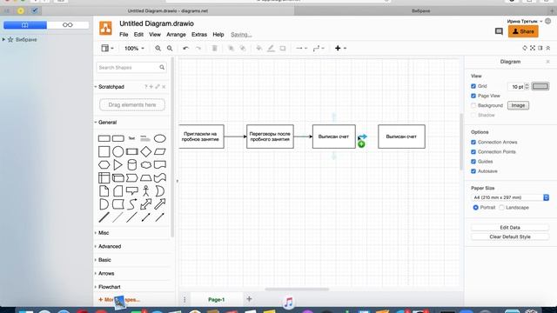Click the More Shapes link
The width and height of the screenshot is (557, 313).
pos(119,299)
